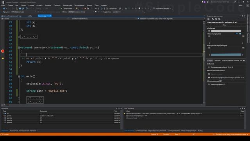Open the Справка menu

[104, 5]
